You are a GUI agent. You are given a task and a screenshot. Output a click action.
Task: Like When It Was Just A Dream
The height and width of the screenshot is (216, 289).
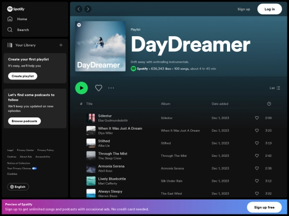pyautogui.click(x=257, y=131)
